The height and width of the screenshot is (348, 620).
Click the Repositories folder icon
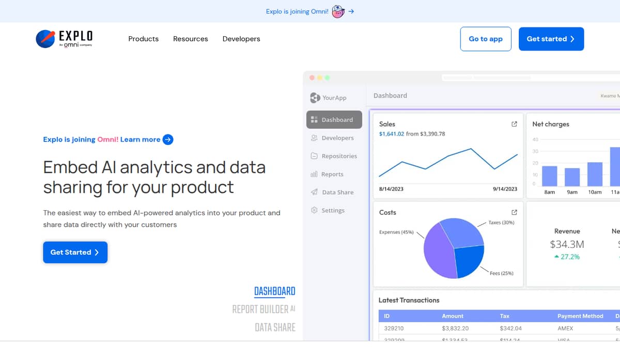[x=314, y=156]
